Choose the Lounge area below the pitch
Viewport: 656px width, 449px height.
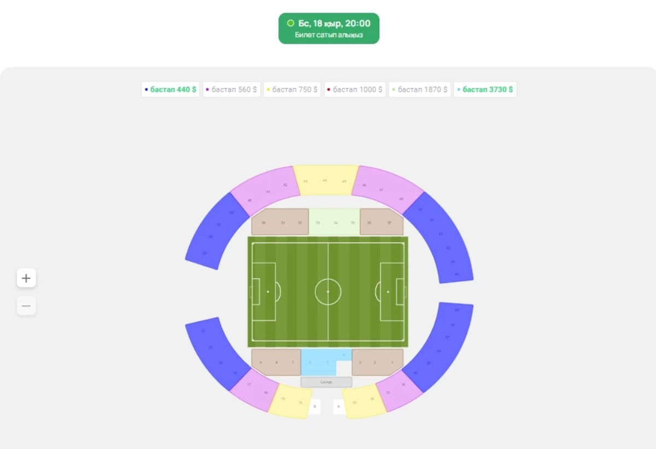[x=326, y=382]
